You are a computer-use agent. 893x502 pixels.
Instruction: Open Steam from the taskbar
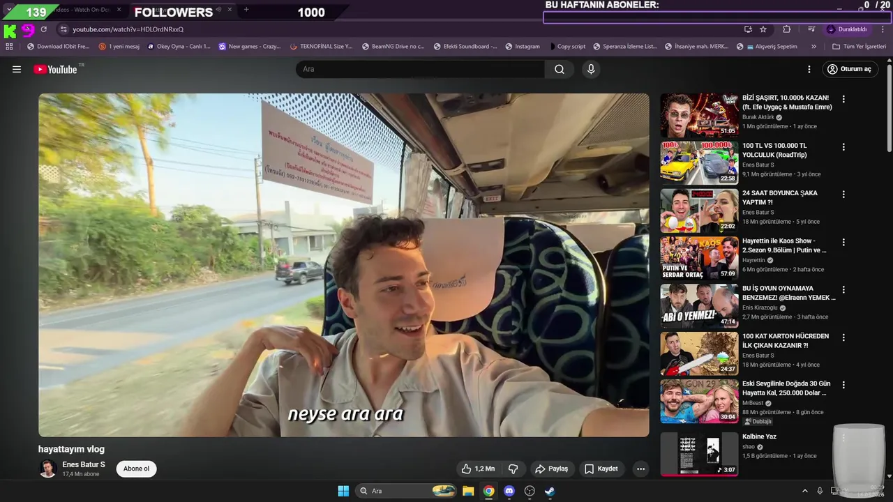550,491
